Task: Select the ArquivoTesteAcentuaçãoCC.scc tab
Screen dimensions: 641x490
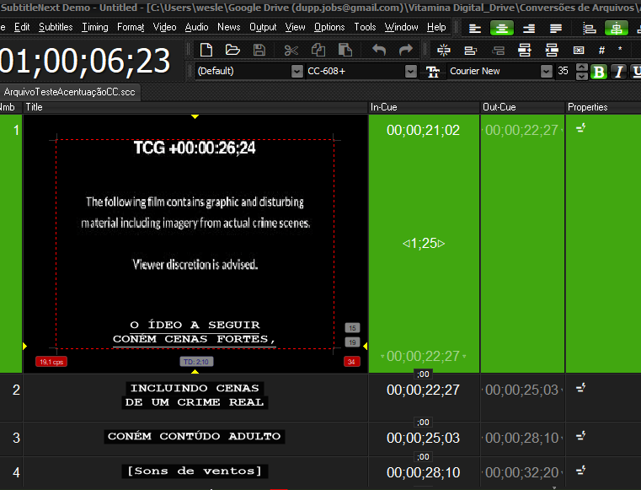Action: pyautogui.click(x=70, y=92)
